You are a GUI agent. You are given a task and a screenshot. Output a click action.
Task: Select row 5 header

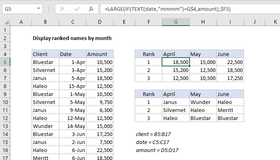[x=5, y=62]
